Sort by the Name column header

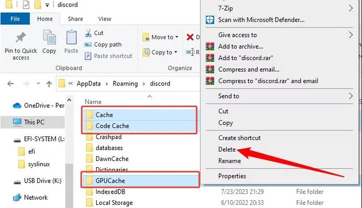pyautogui.click(x=93, y=102)
